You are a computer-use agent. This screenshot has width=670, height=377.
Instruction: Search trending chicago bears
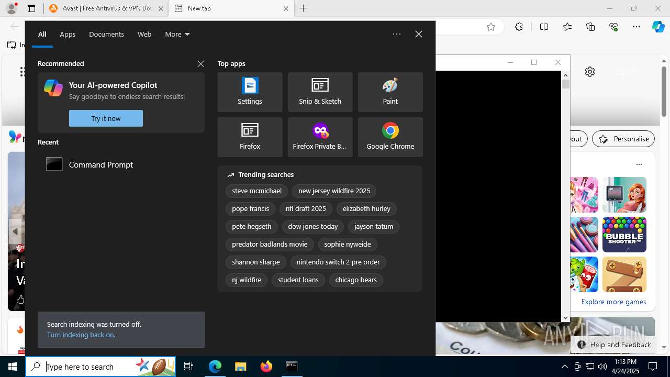[356, 280]
